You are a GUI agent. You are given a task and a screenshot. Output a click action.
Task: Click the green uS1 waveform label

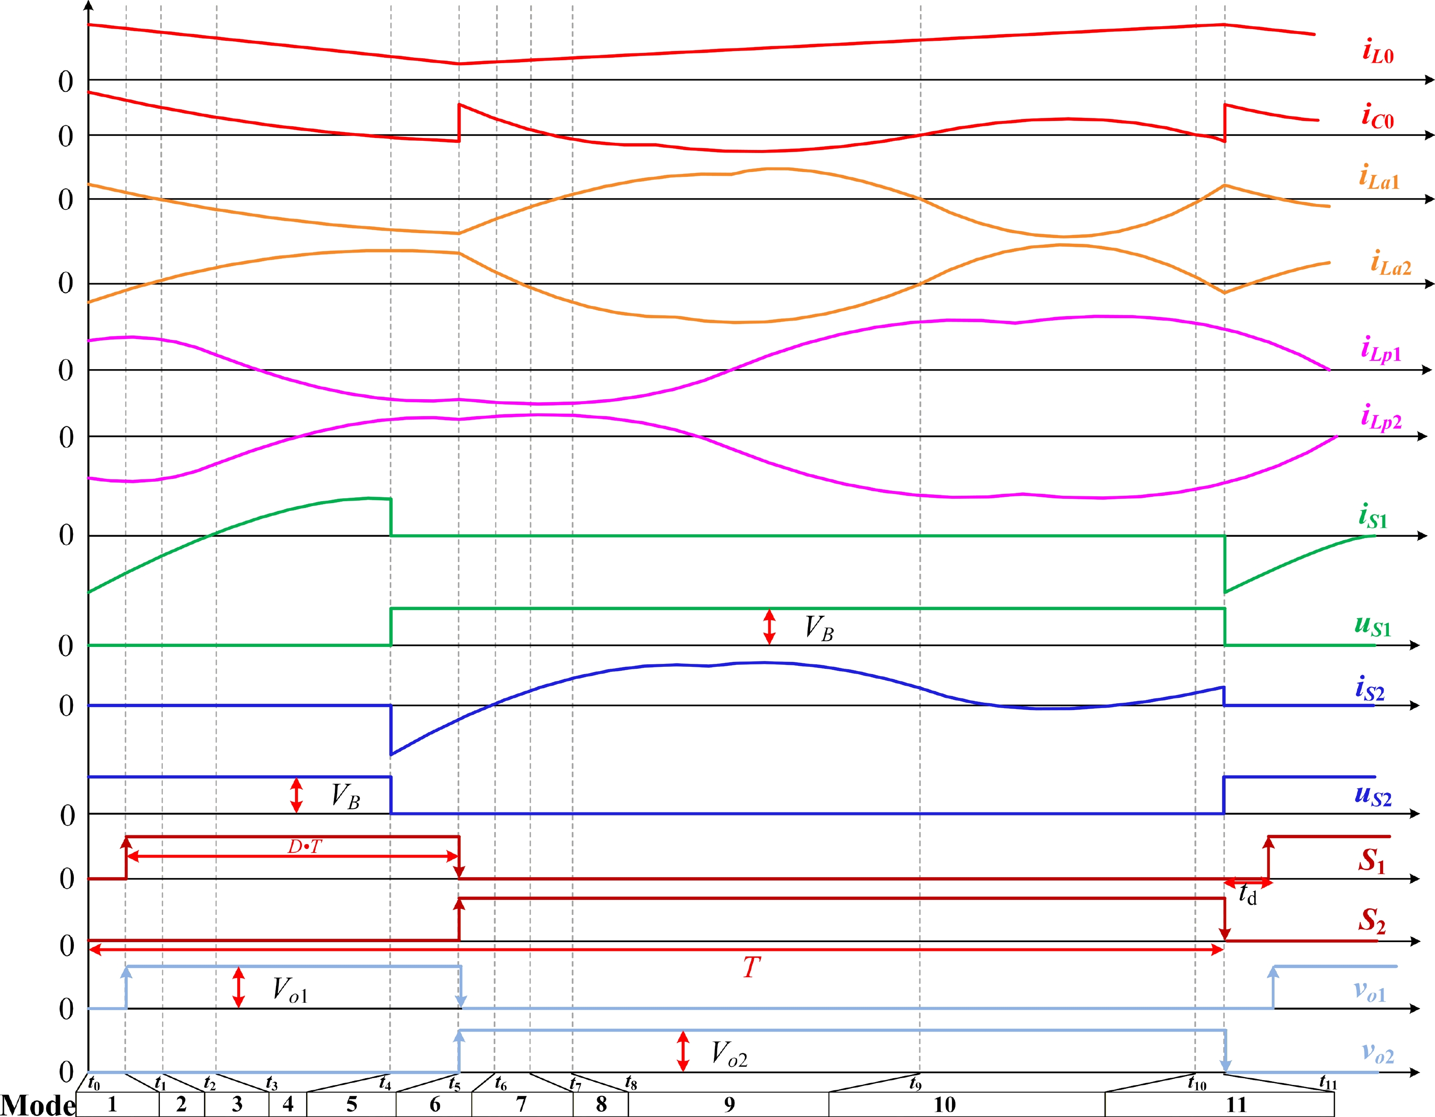pyautogui.click(x=1373, y=626)
